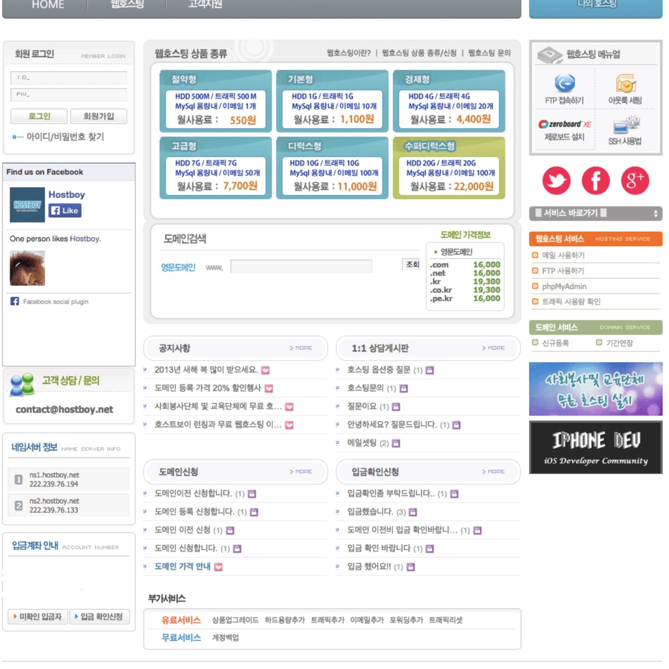
Task: Open the iPhone Dev community banner
Action: (595, 448)
